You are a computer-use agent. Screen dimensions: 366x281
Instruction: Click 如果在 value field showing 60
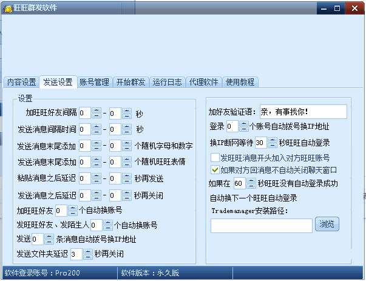point(240,183)
